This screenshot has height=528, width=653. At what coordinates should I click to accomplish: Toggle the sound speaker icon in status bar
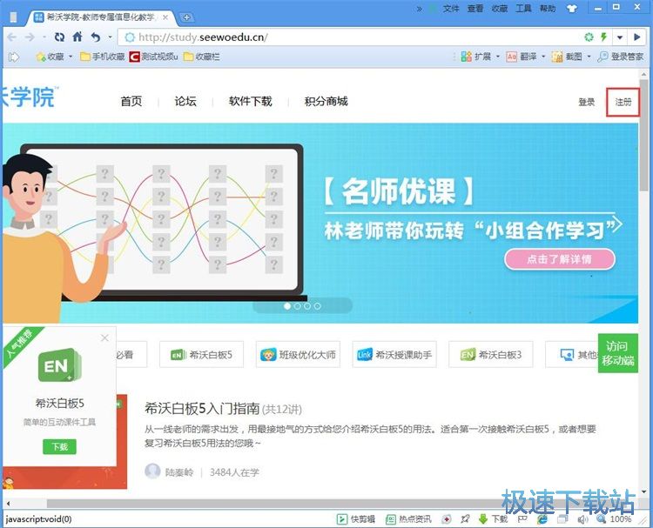coord(582,519)
